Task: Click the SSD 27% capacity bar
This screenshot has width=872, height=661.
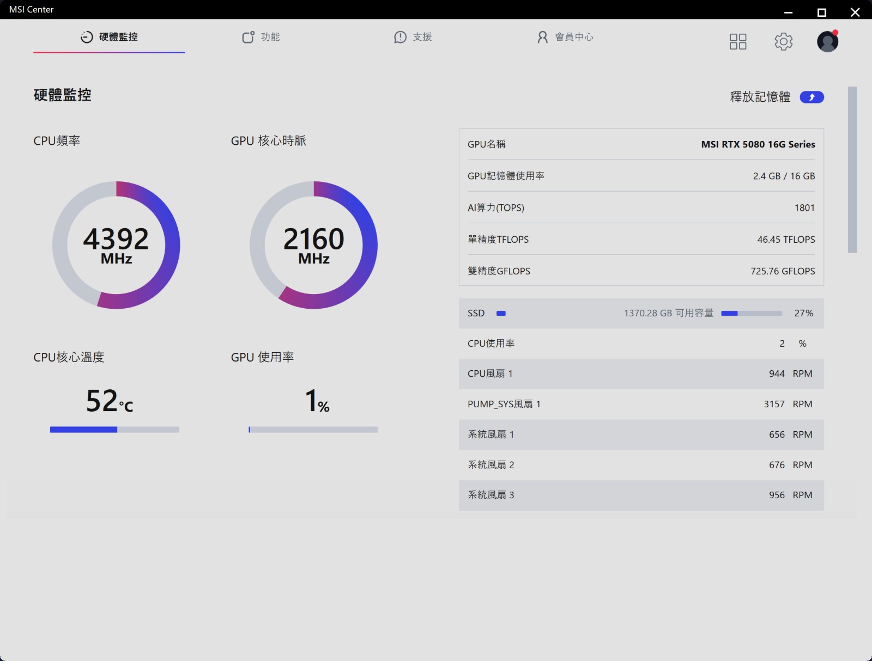Action: 751,313
